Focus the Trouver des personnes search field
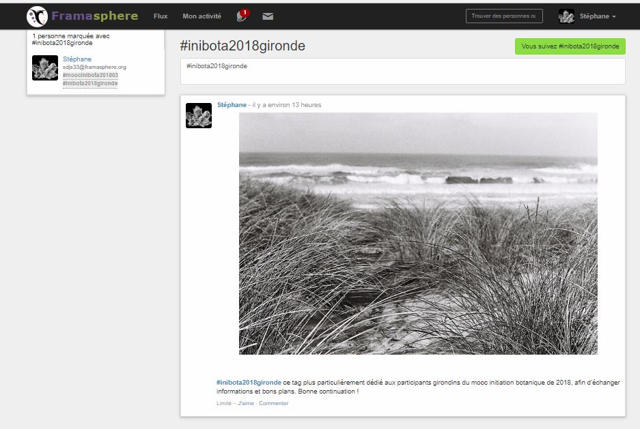Screen dimensions: 640x429 point(504,16)
